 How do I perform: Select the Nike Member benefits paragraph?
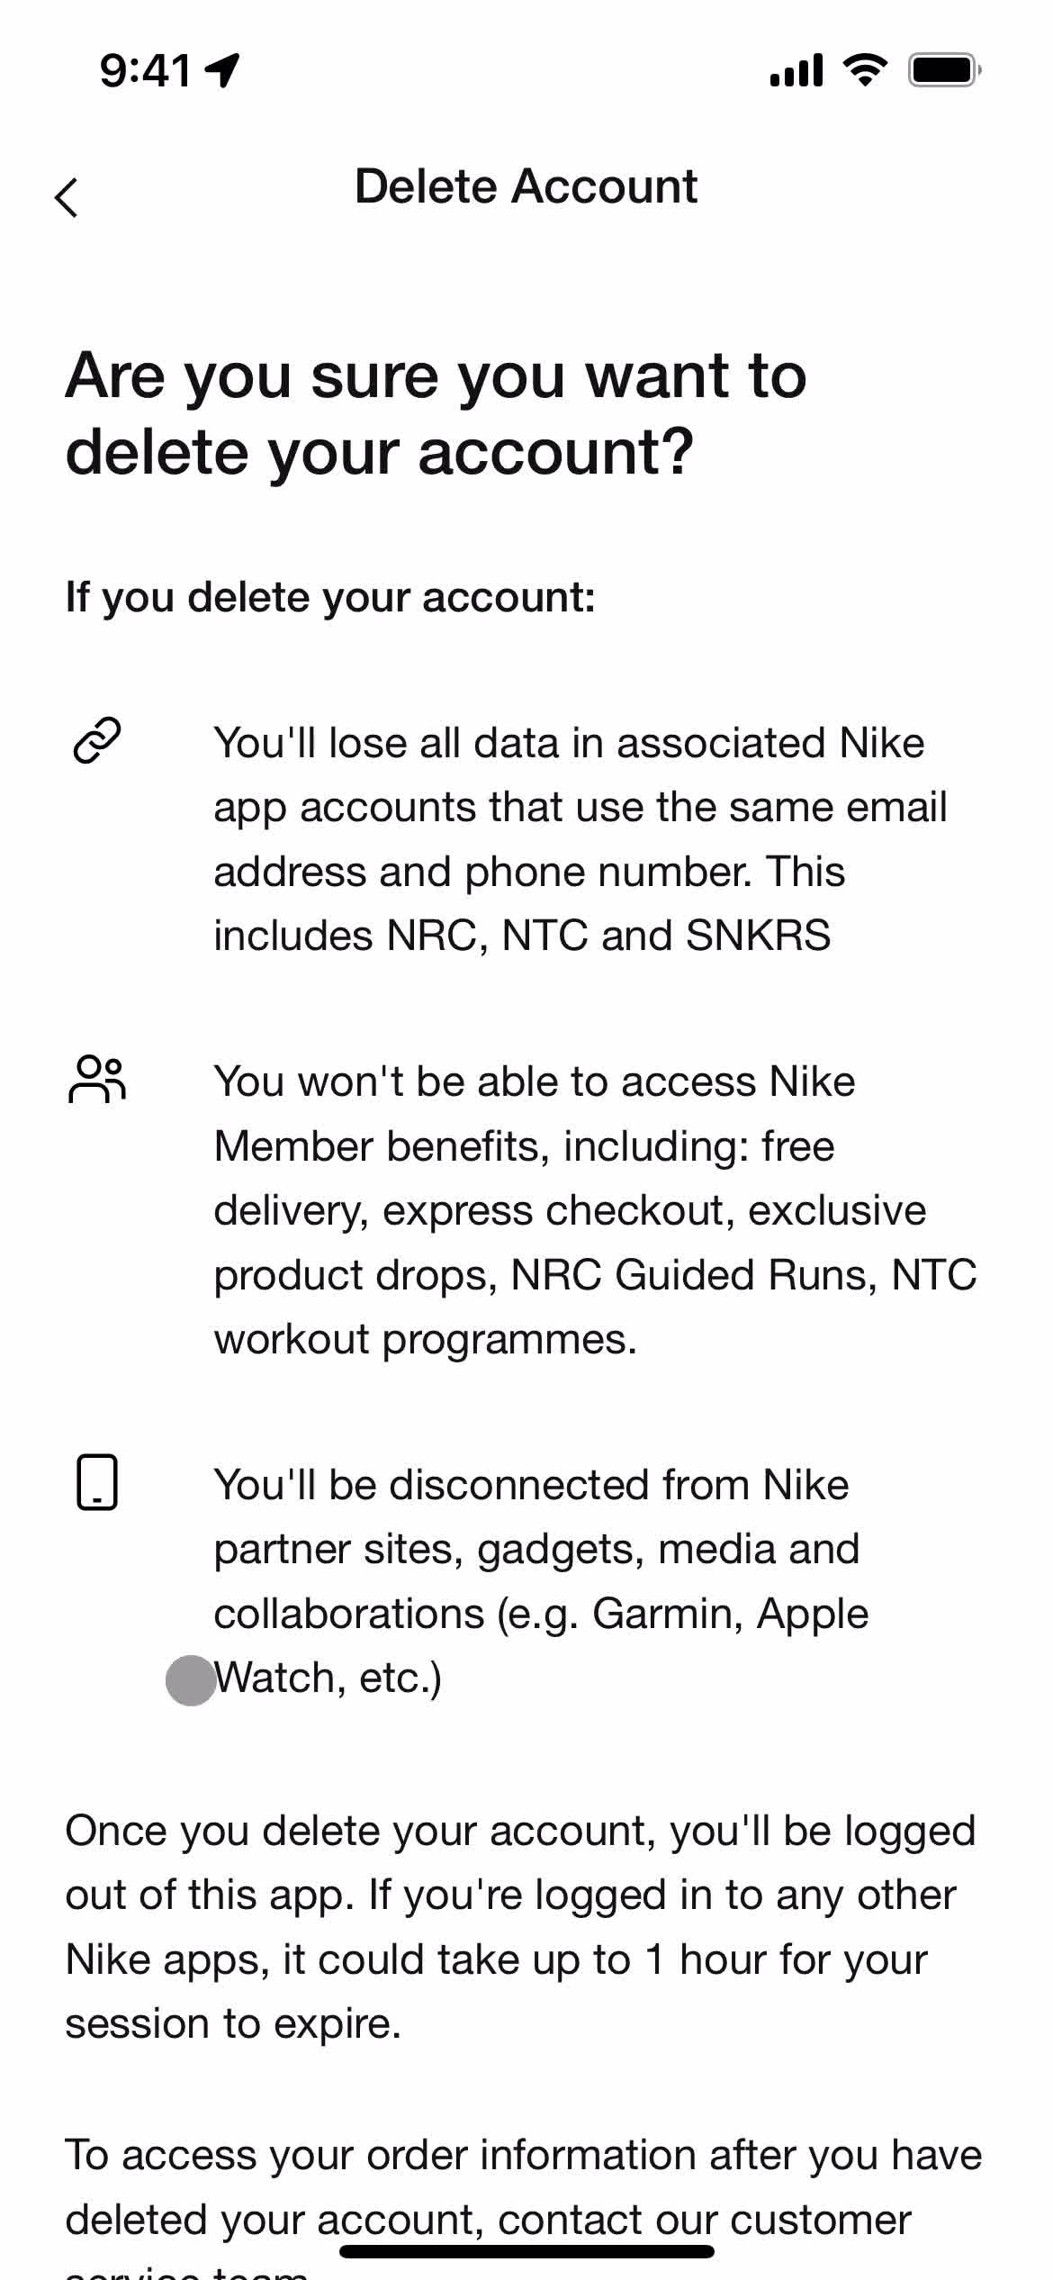(x=595, y=1209)
